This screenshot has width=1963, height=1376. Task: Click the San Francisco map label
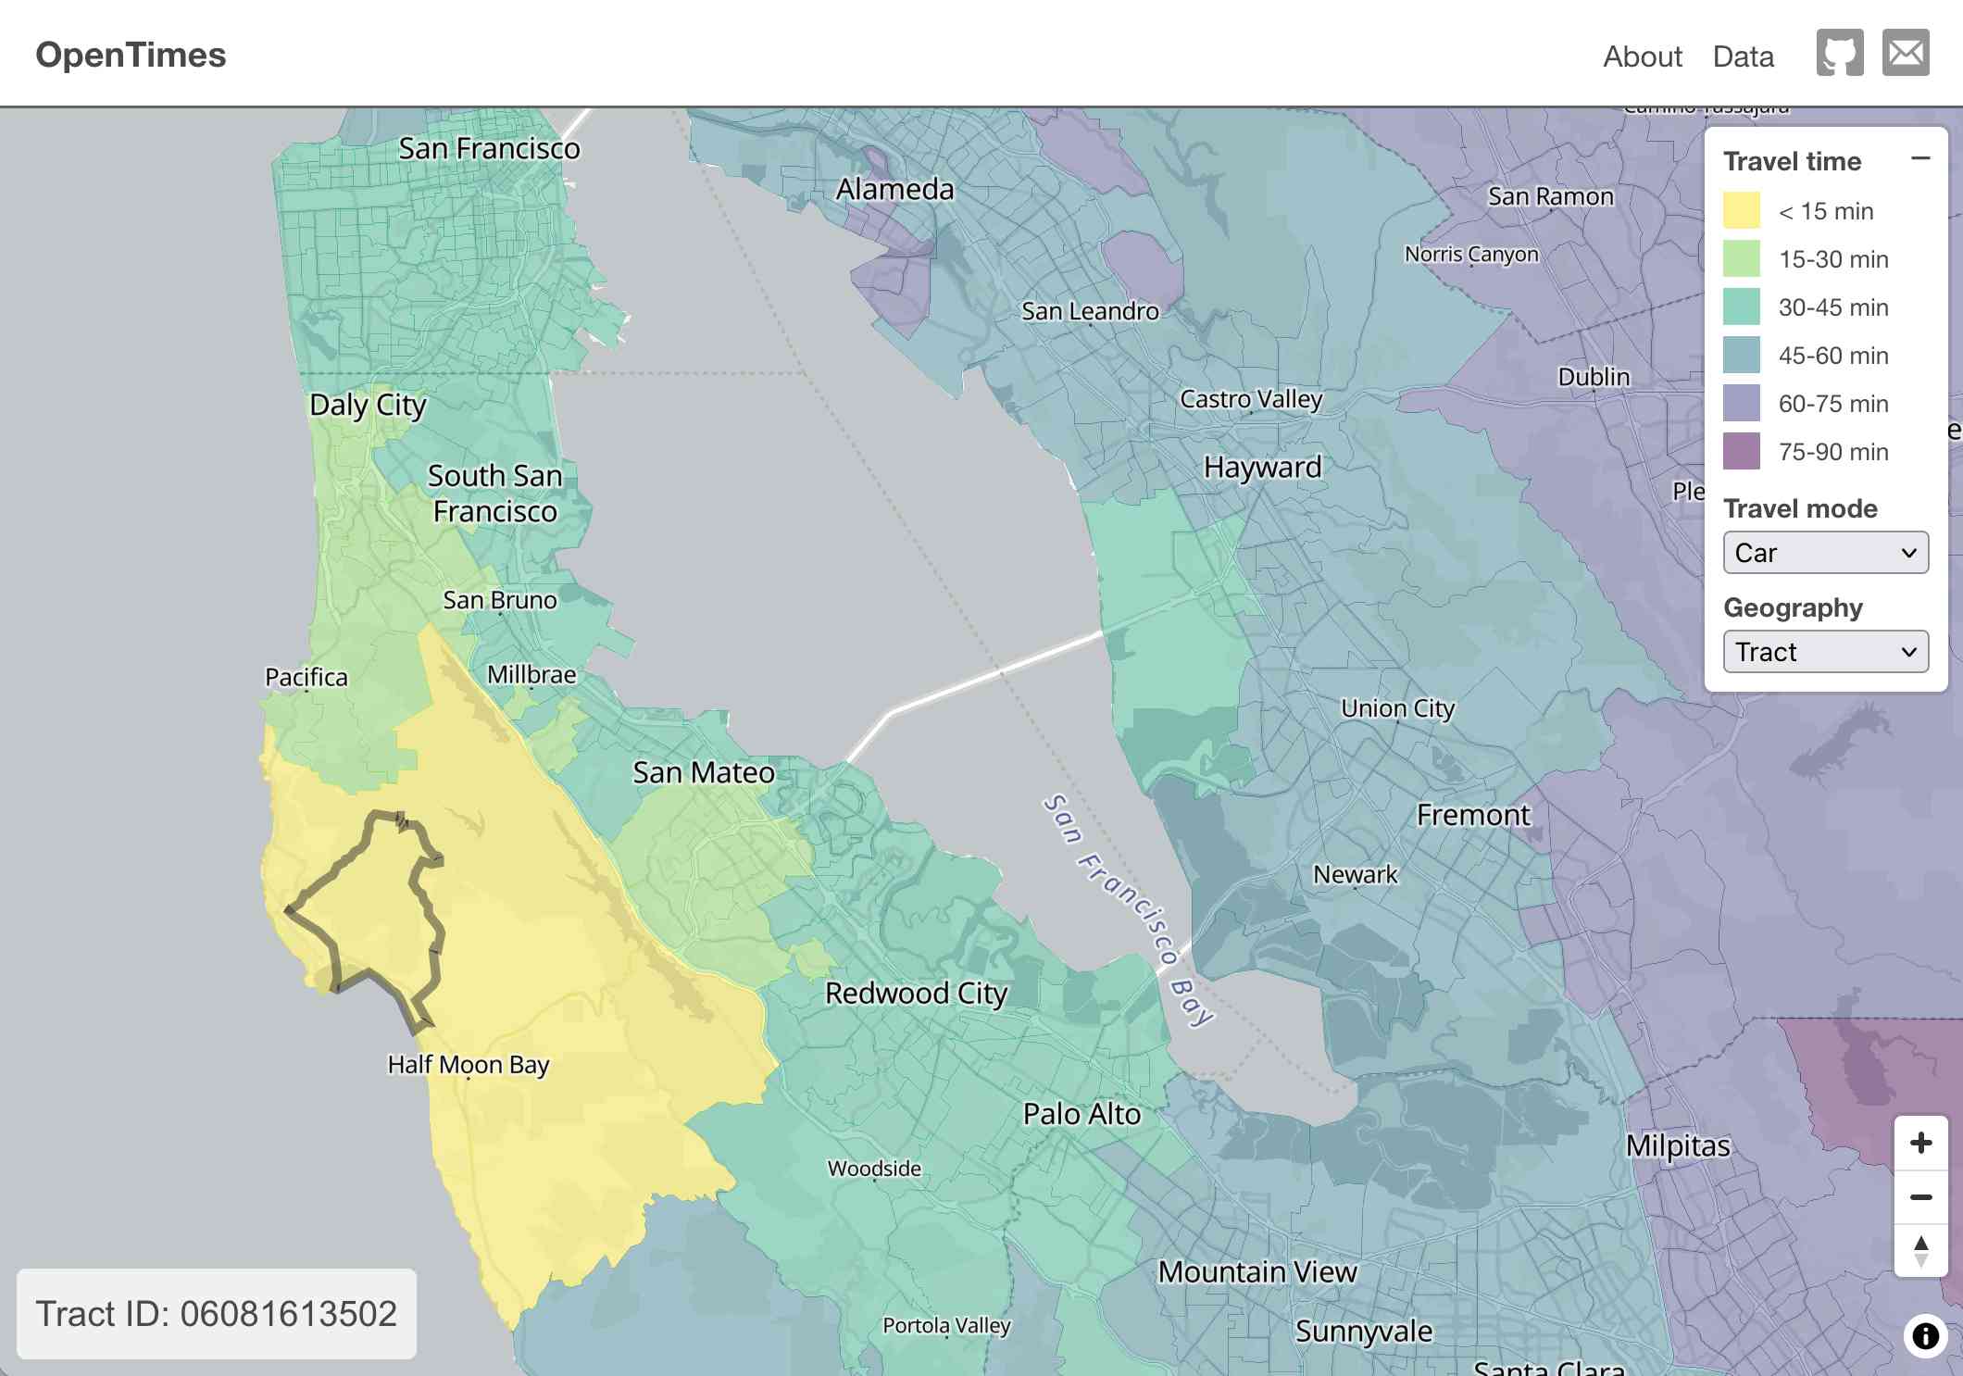click(x=489, y=148)
